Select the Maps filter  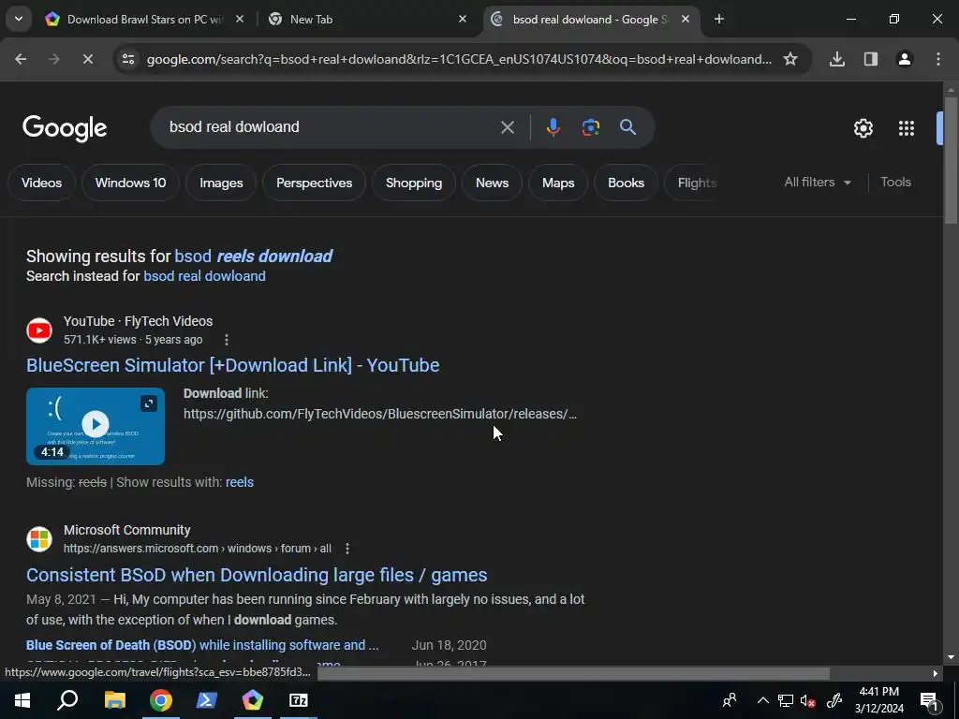click(x=558, y=183)
